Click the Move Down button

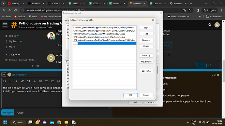point(146,62)
